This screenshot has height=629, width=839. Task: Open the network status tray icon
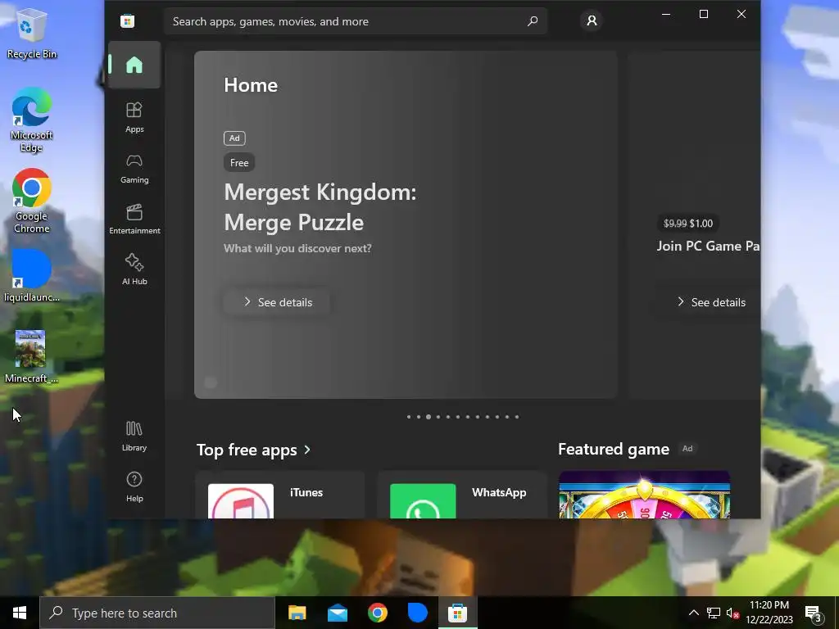coord(714,613)
